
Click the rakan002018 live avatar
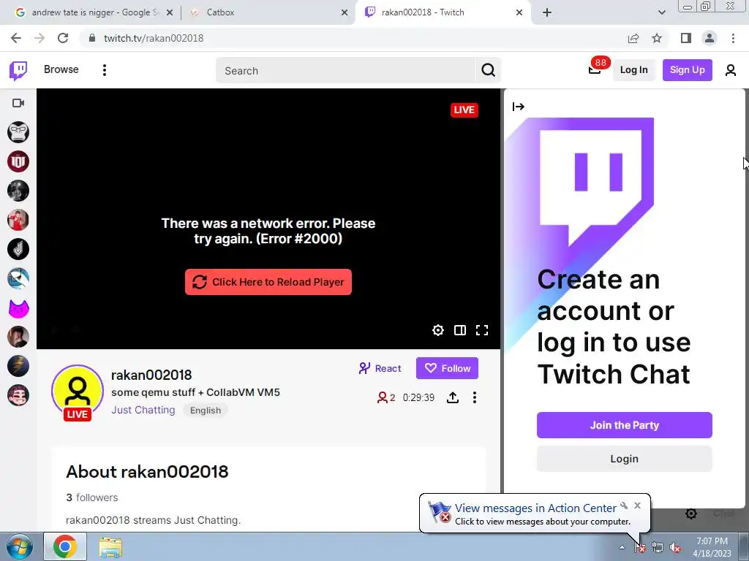[78, 392]
